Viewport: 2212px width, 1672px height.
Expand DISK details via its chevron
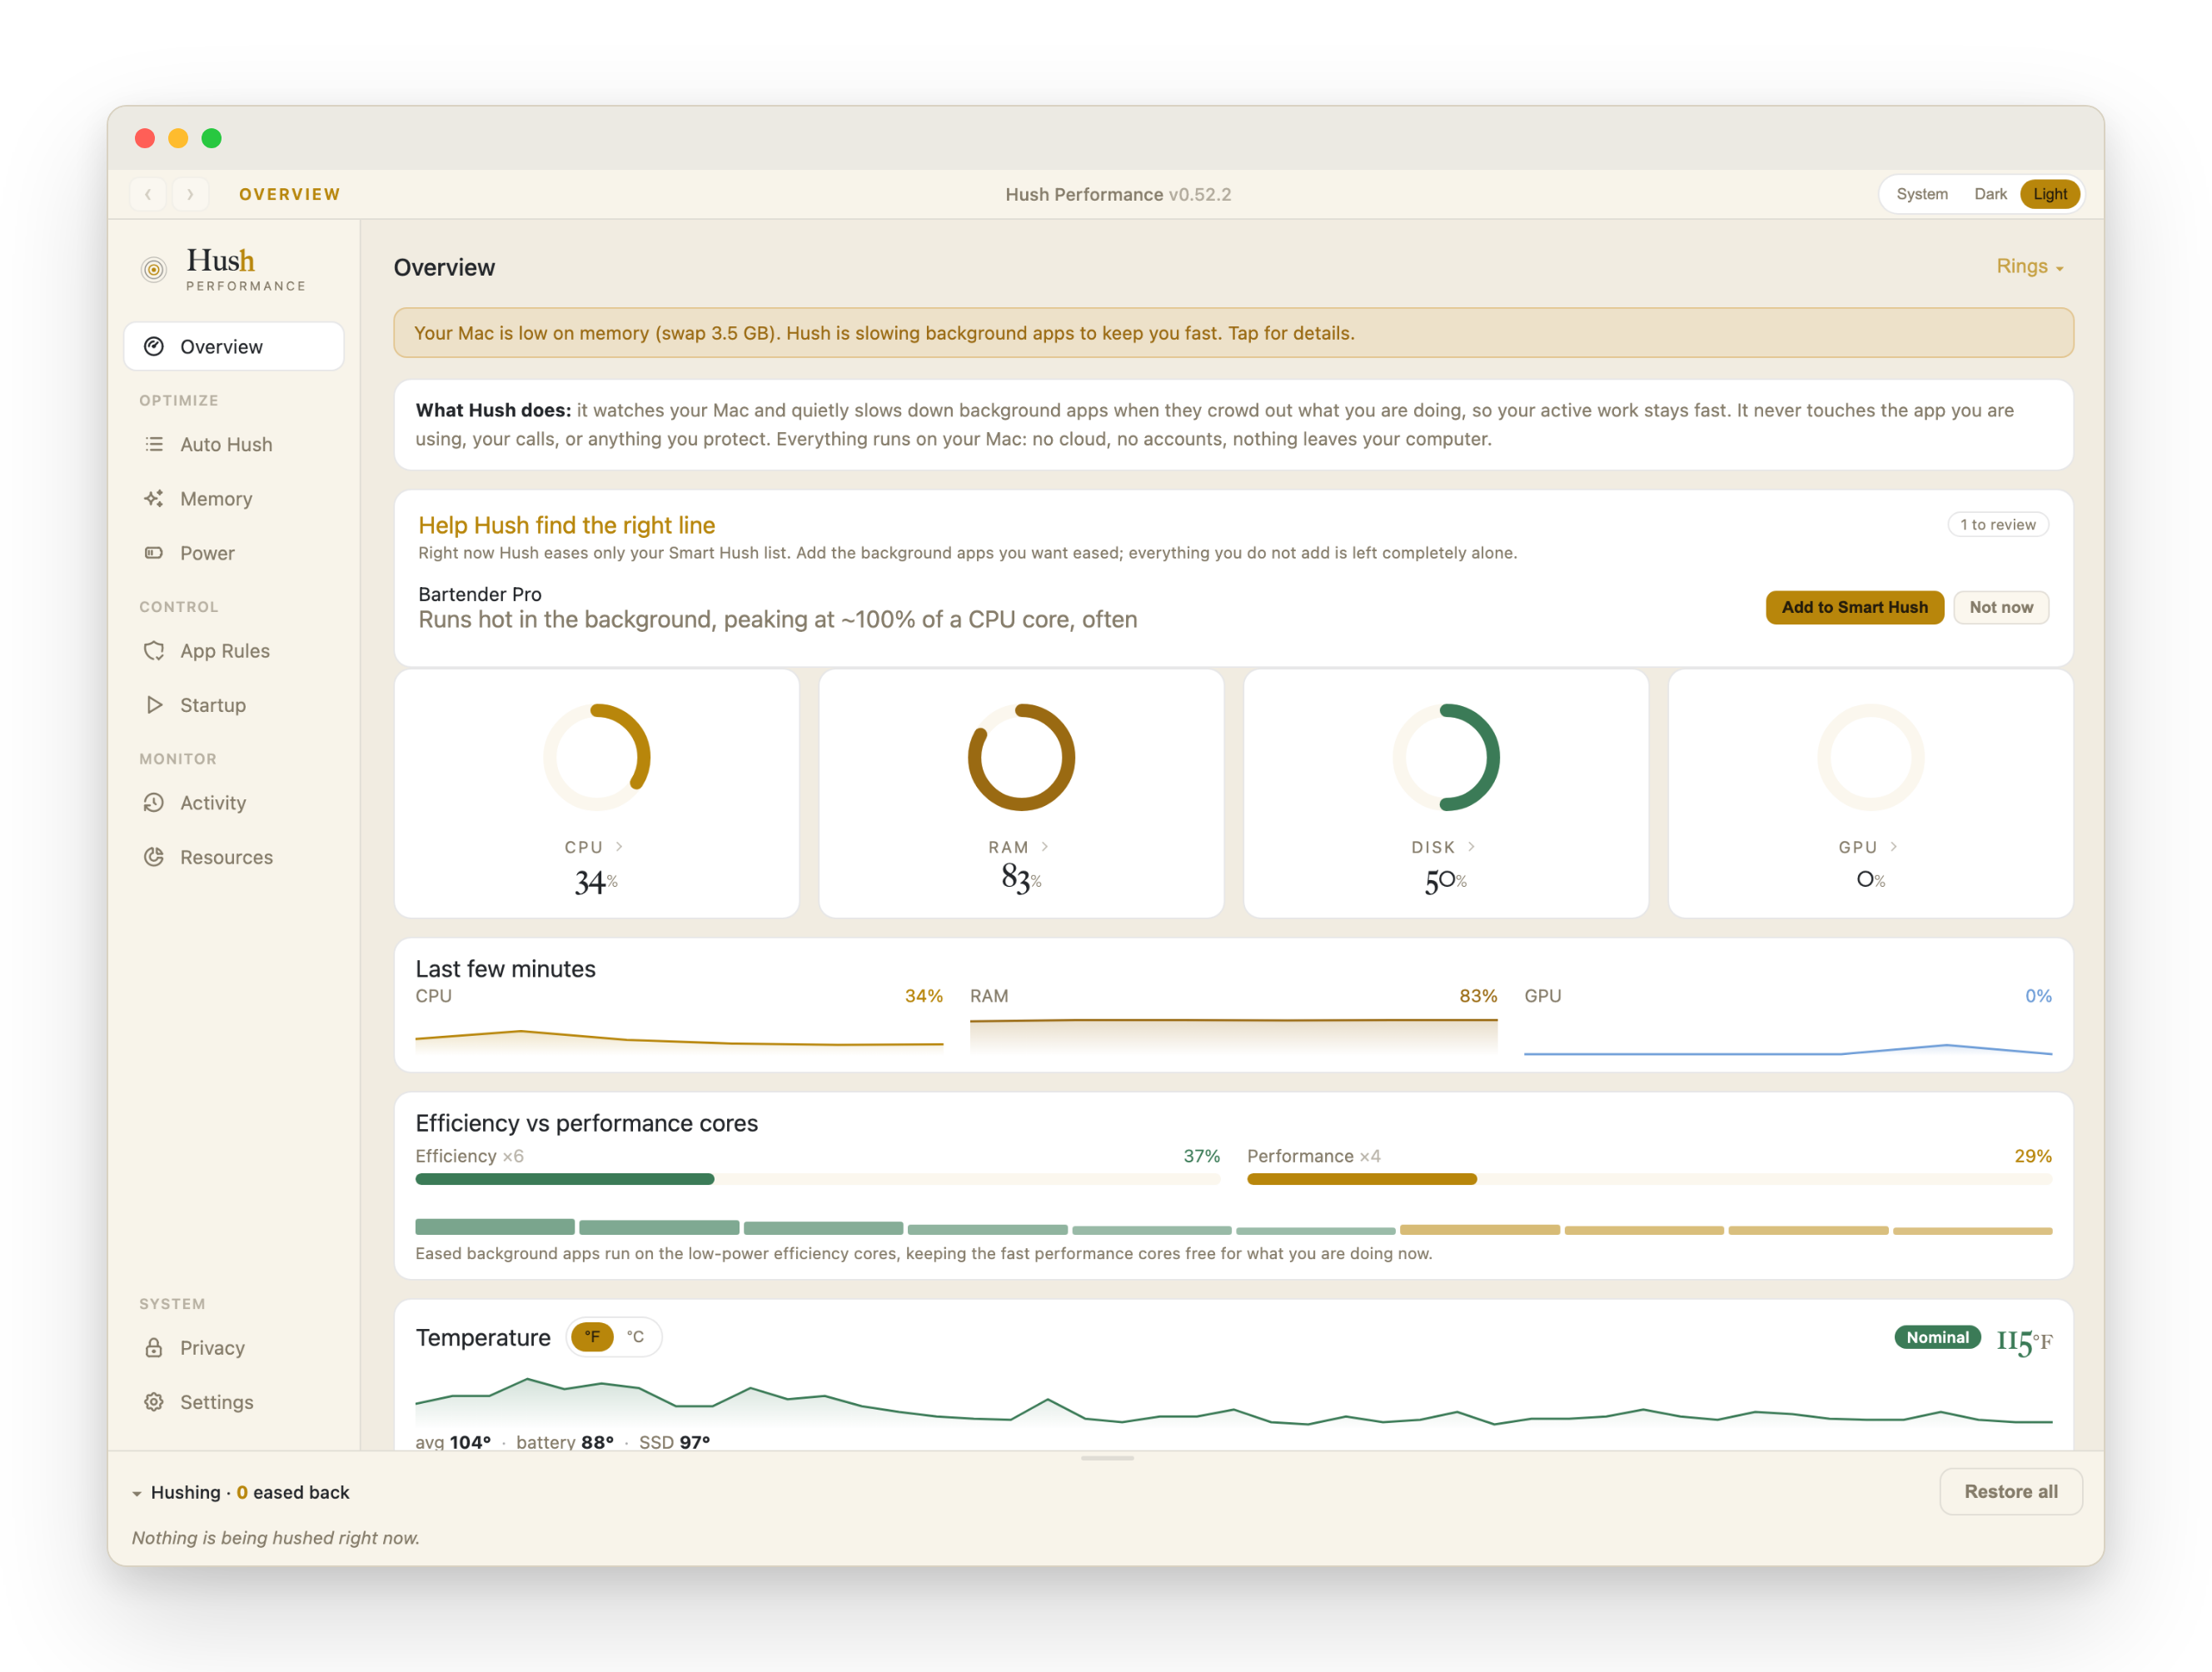pyautogui.click(x=1471, y=847)
